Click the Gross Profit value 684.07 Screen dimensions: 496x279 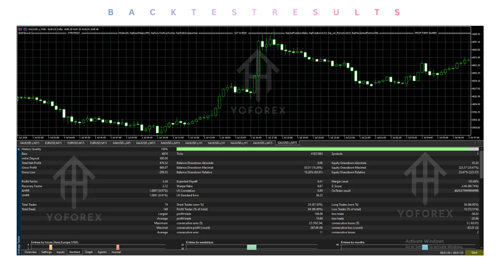[164, 168]
